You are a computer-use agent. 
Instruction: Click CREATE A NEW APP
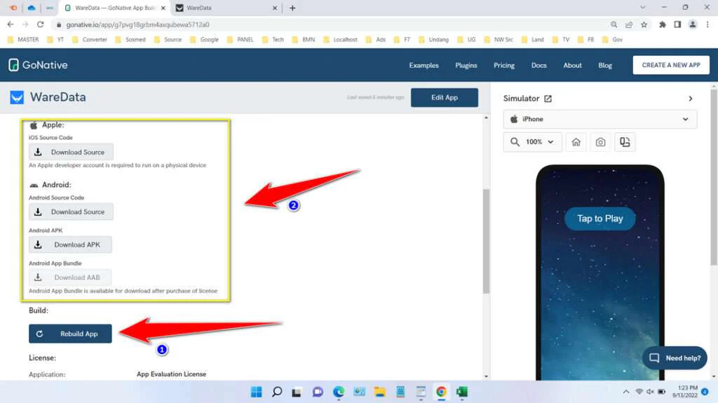(x=671, y=64)
